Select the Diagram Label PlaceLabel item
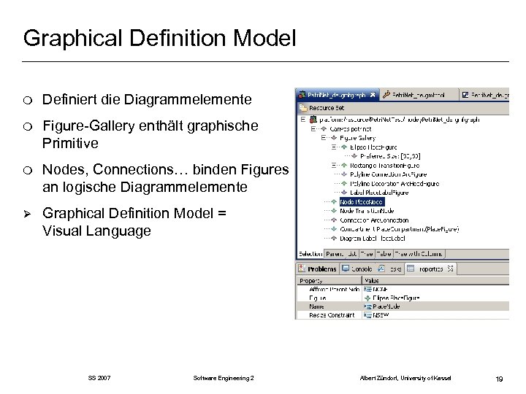Viewport: 526px width, 394px height. pos(373,238)
